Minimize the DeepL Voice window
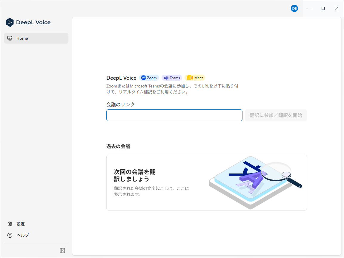344x258 pixels. (x=309, y=8)
